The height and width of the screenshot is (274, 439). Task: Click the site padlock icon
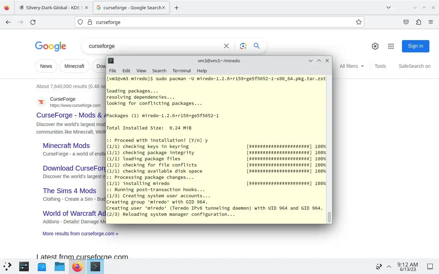90,22
